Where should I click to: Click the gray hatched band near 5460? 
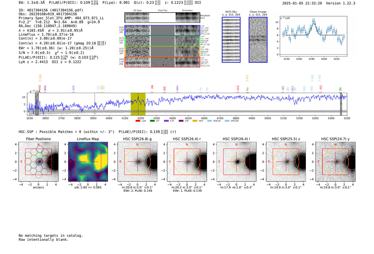point(341,104)
